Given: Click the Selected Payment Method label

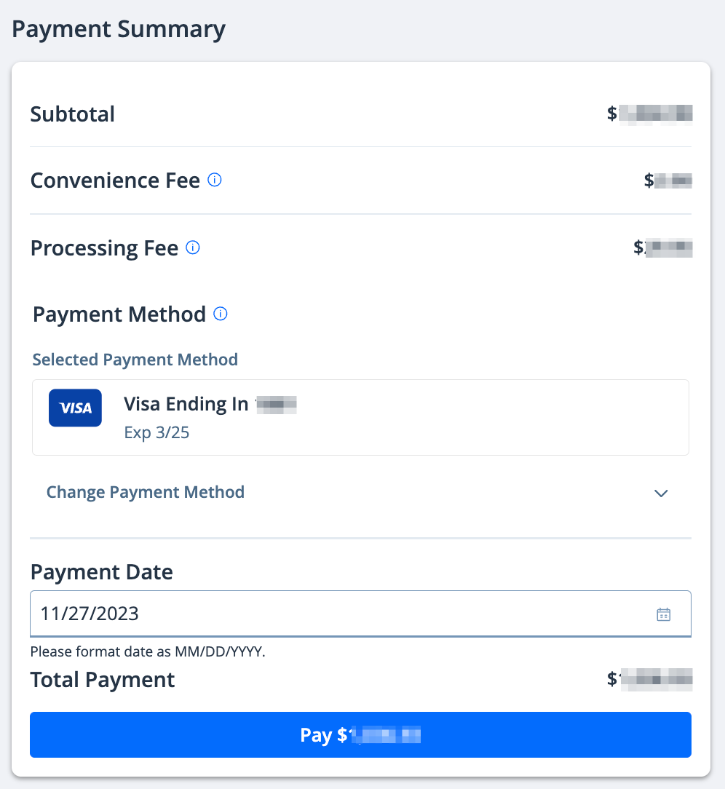Looking at the screenshot, I should click(135, 360).
